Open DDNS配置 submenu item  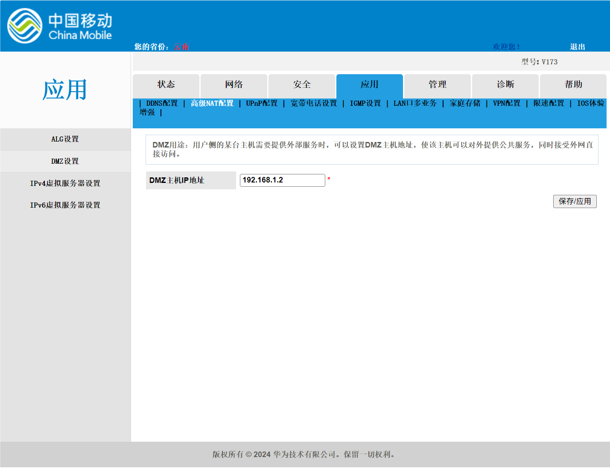[x=162, y=103]
